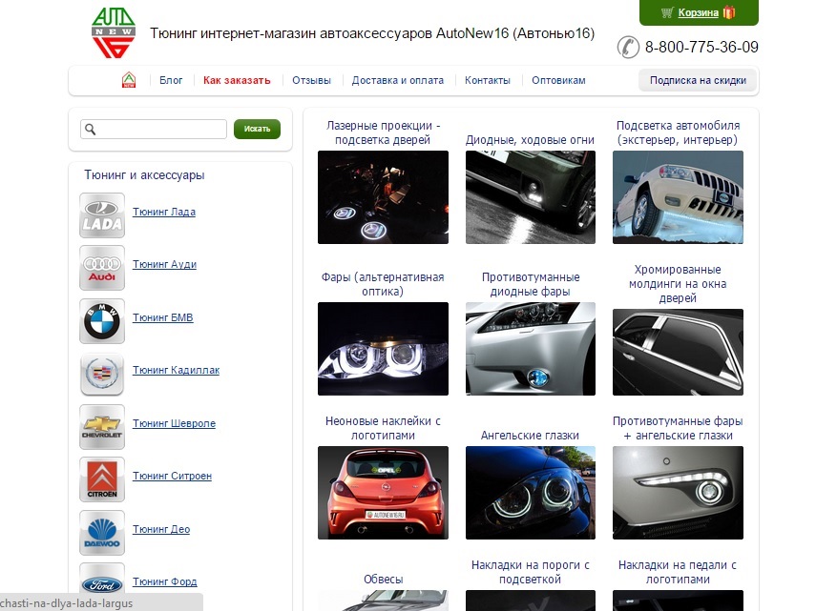This screenshot has width=837, height=611.
Task: Click Подписка на скидки button
Action: point(698,80)
